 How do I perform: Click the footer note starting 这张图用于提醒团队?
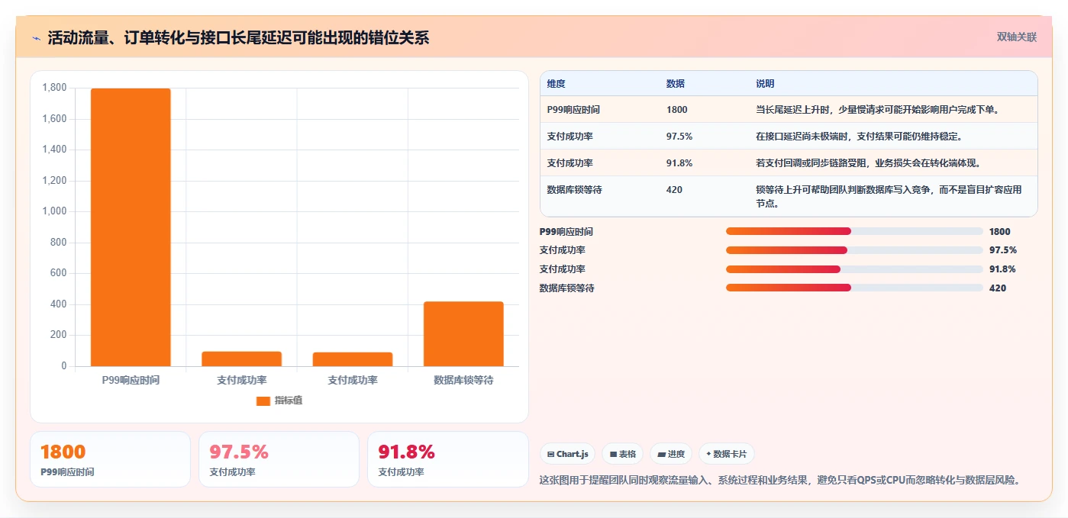coord(779,480)
